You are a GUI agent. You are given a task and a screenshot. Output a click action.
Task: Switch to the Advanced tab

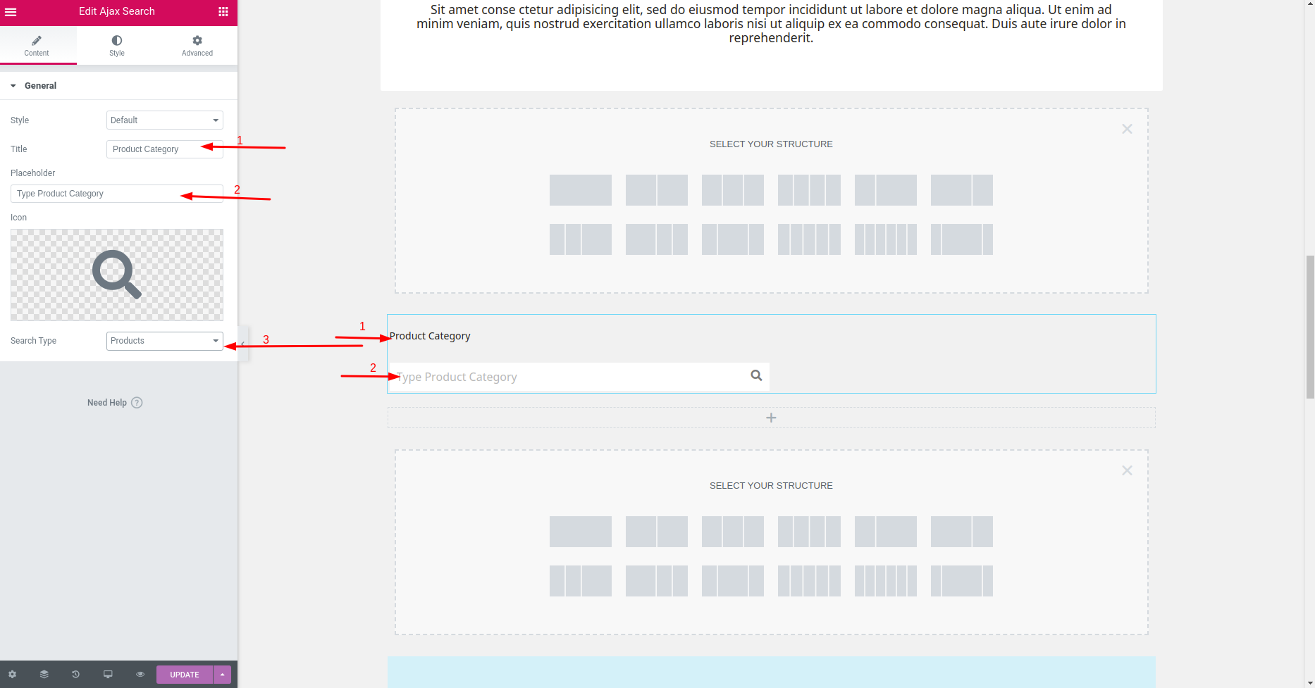(x=197, y=46)
